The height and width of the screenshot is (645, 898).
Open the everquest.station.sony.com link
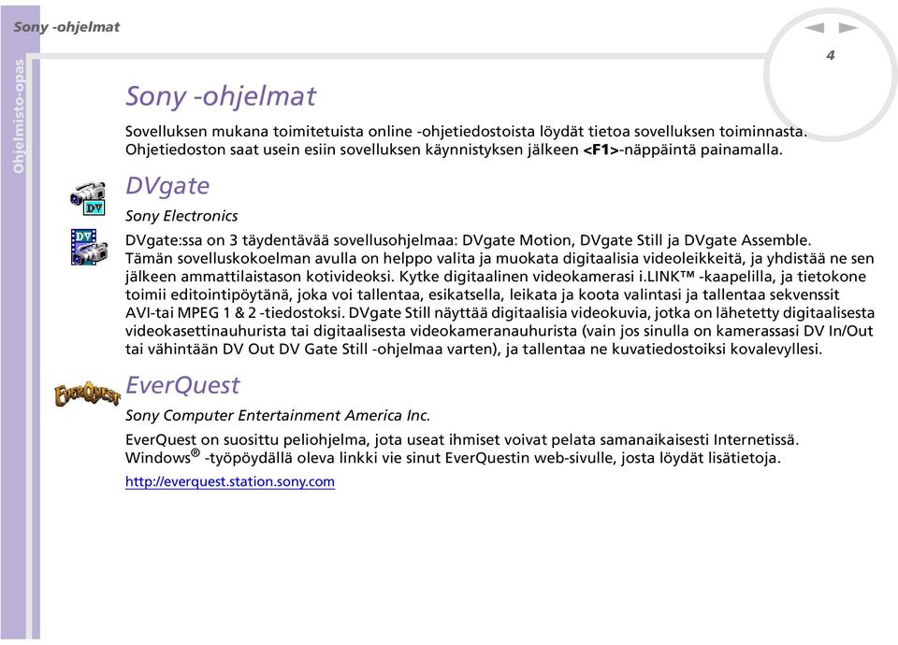pos(230,481)
